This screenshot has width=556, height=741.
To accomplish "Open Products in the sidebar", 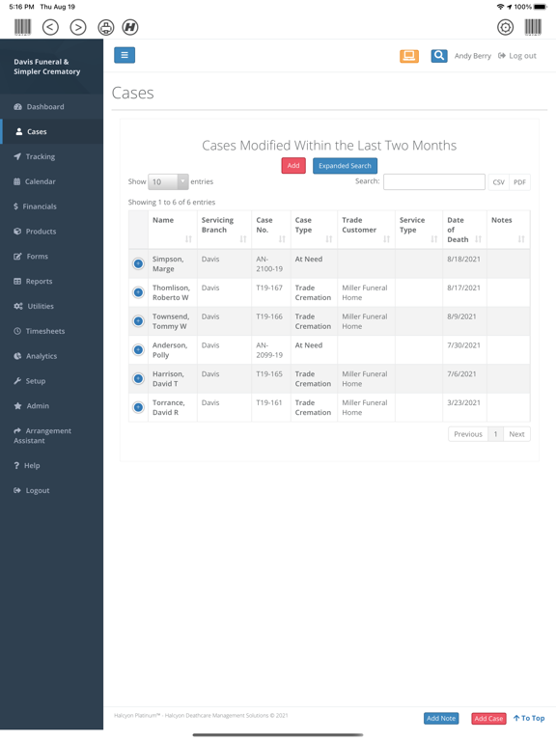I will tap(51, 232).
